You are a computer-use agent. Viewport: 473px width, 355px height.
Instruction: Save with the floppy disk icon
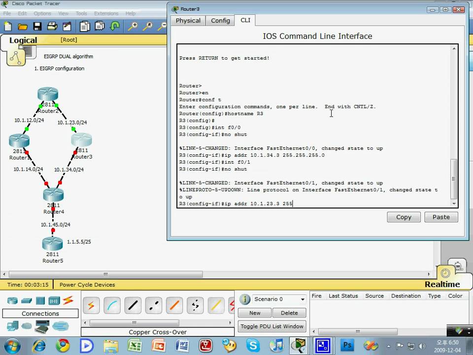pyautogui.click(x=37, y=27)
